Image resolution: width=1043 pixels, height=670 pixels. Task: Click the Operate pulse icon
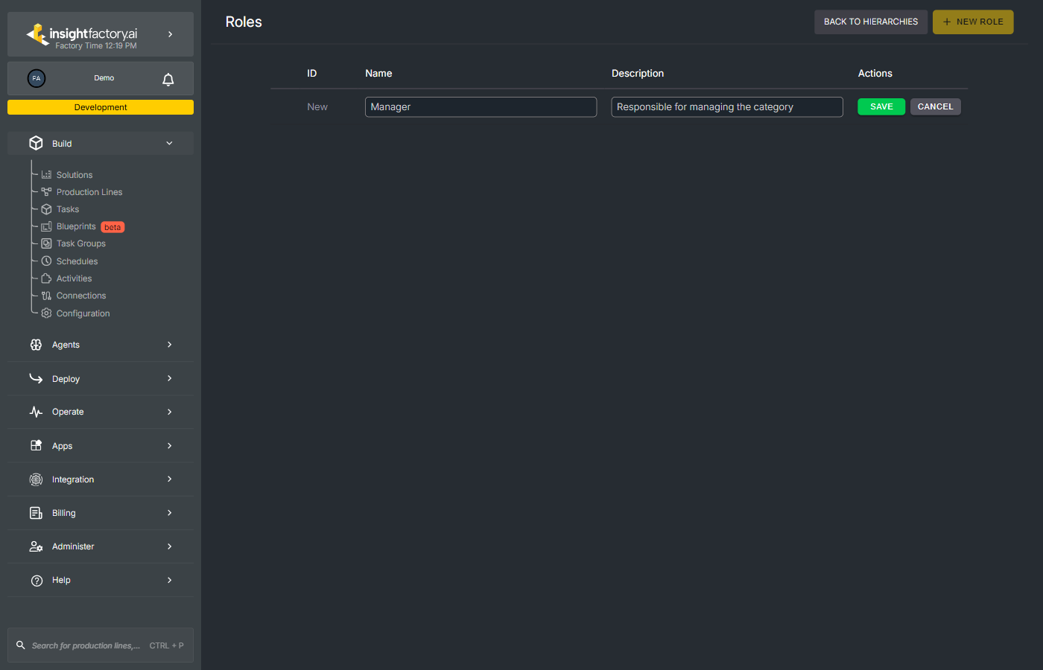(36, 412)
